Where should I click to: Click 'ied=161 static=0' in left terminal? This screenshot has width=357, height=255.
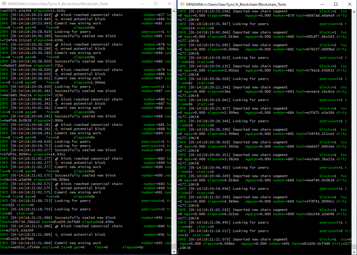[17, 205]
